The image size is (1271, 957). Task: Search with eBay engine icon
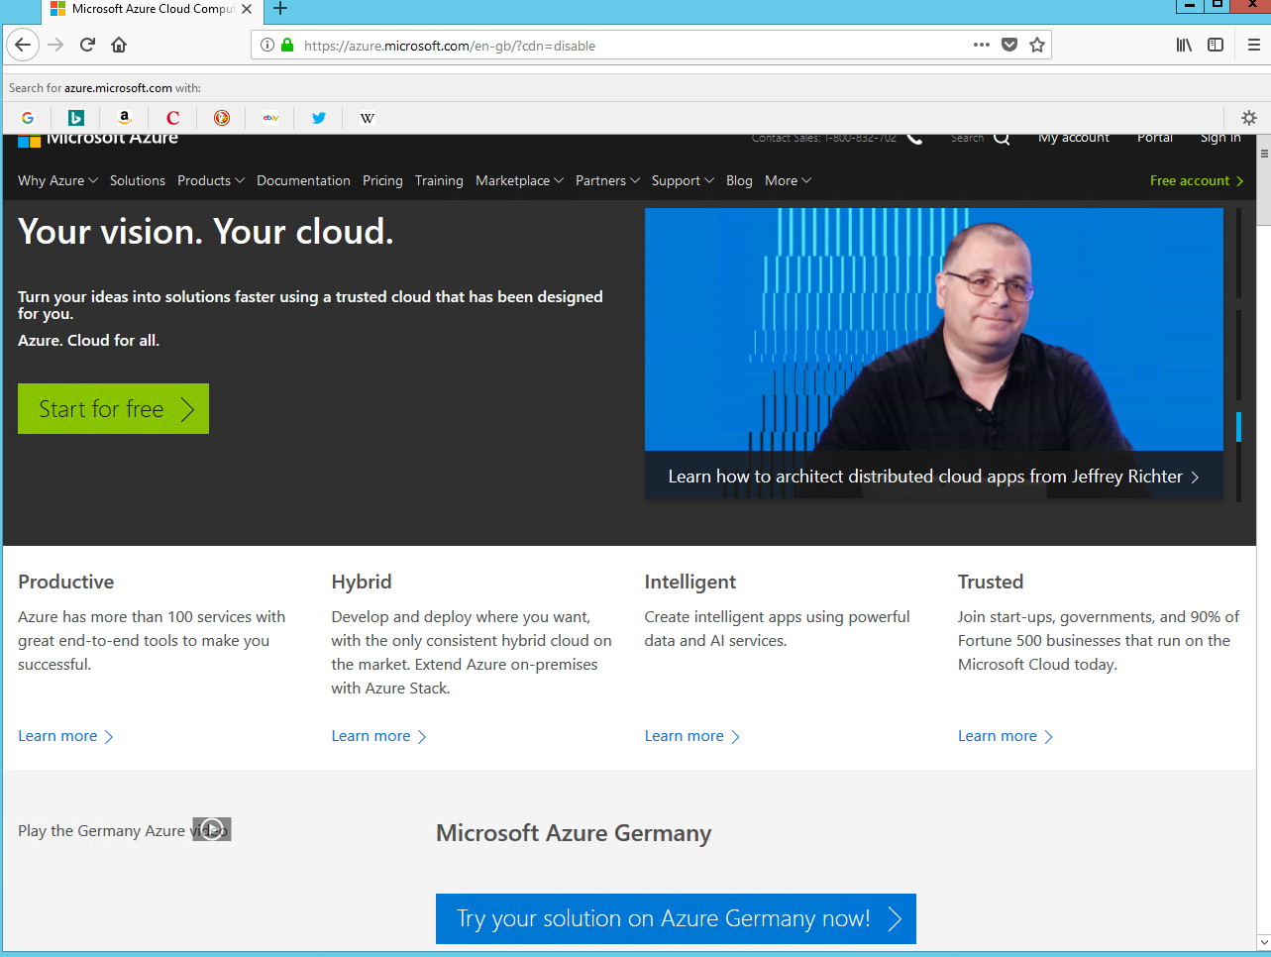point(270,118)
